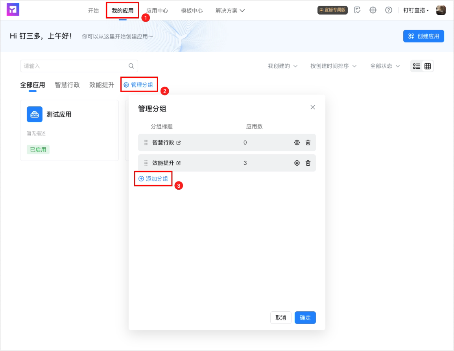Viewport: 454px width, 351px height.
Task: Rename 智慧行政 using its edit icon
Action: tap(179, 143)
